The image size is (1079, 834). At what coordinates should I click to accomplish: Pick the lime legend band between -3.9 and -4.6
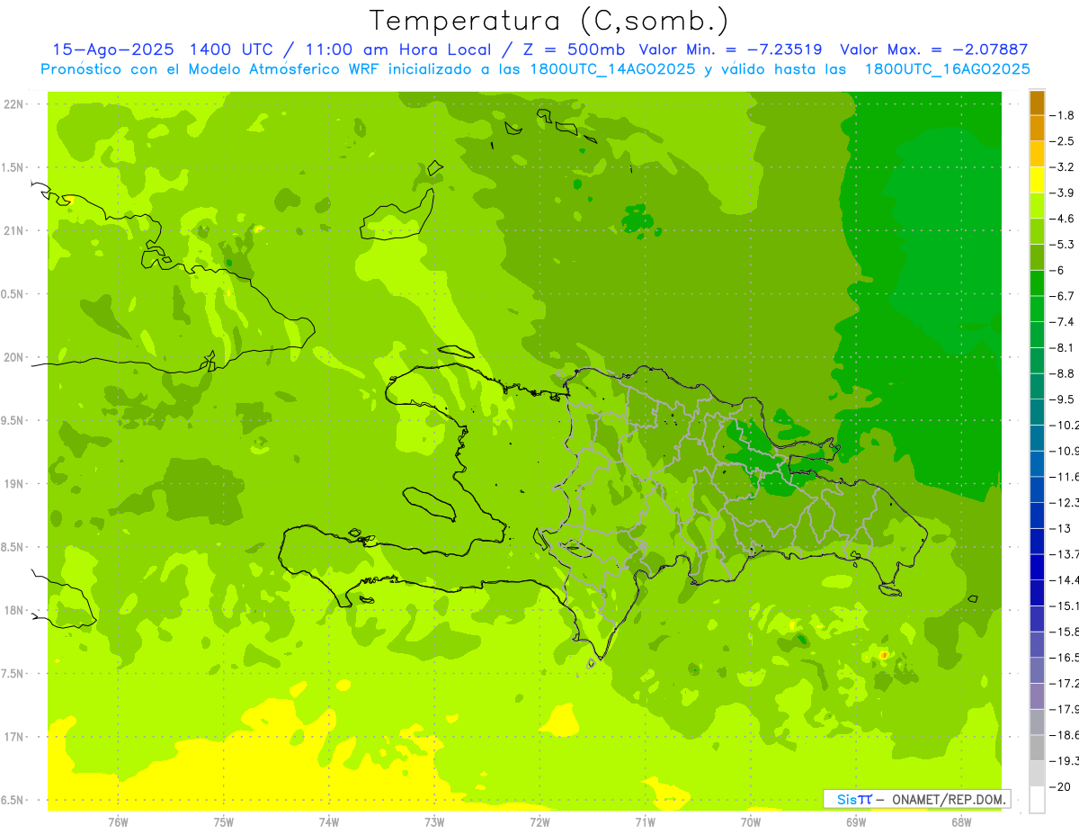click(1037, 206)
